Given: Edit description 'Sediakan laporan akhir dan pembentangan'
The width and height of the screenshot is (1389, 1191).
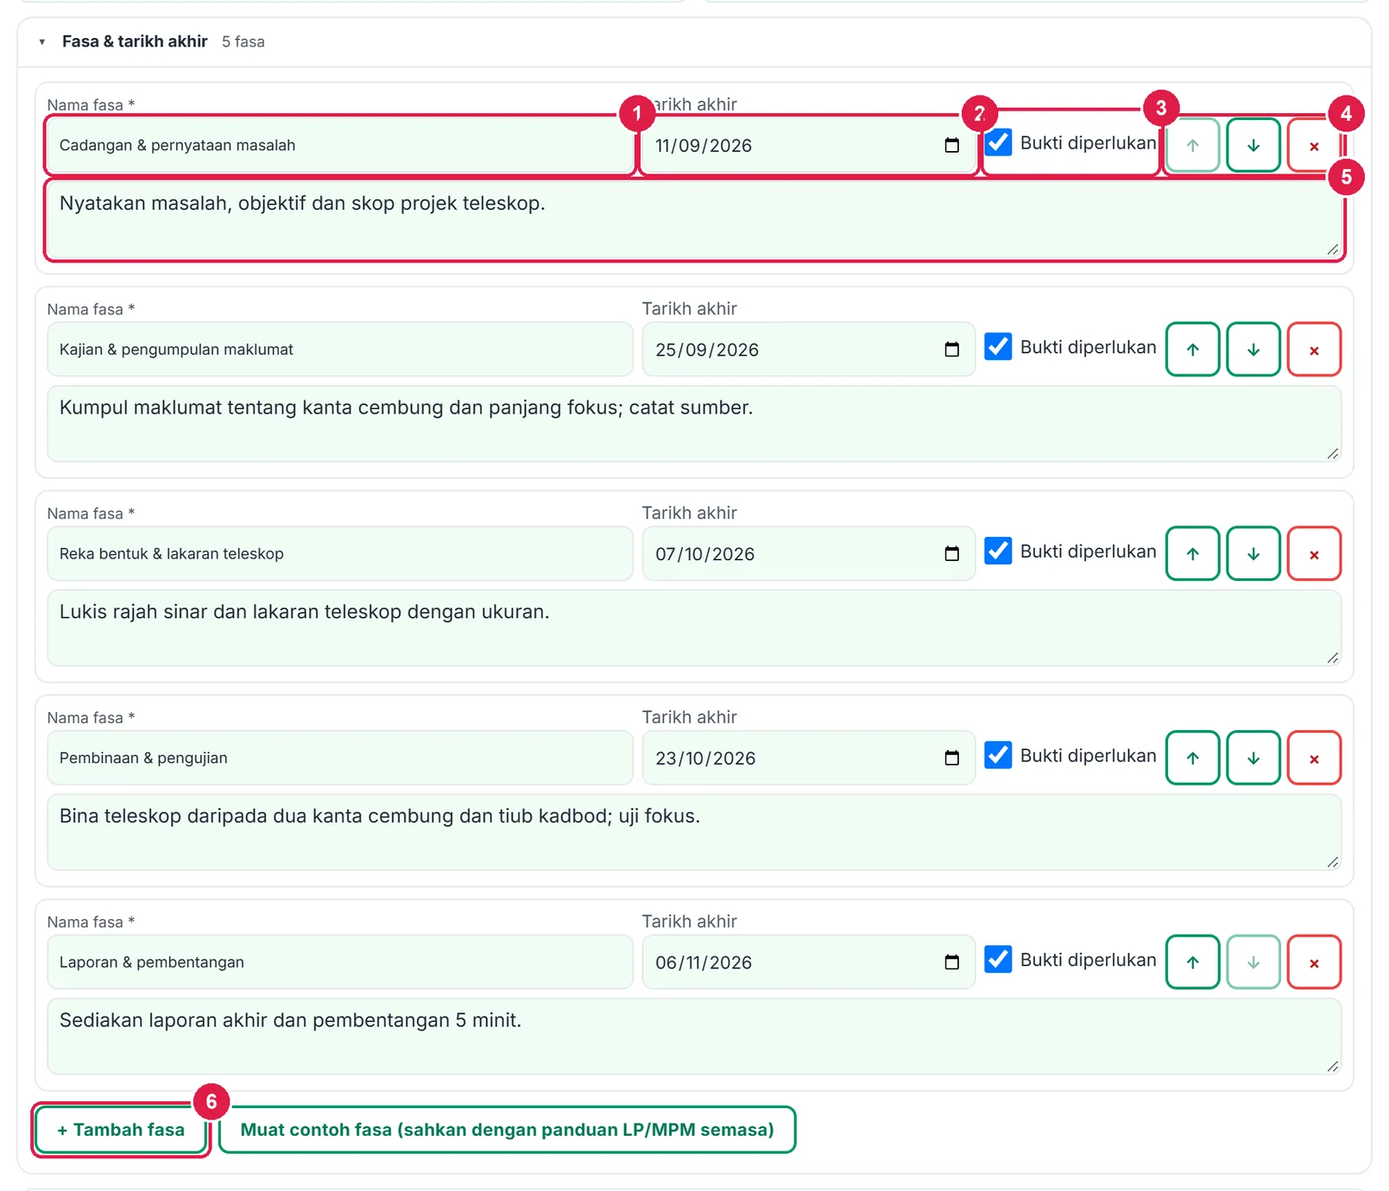Looking at the screenshot, I should click(694, 1037).
